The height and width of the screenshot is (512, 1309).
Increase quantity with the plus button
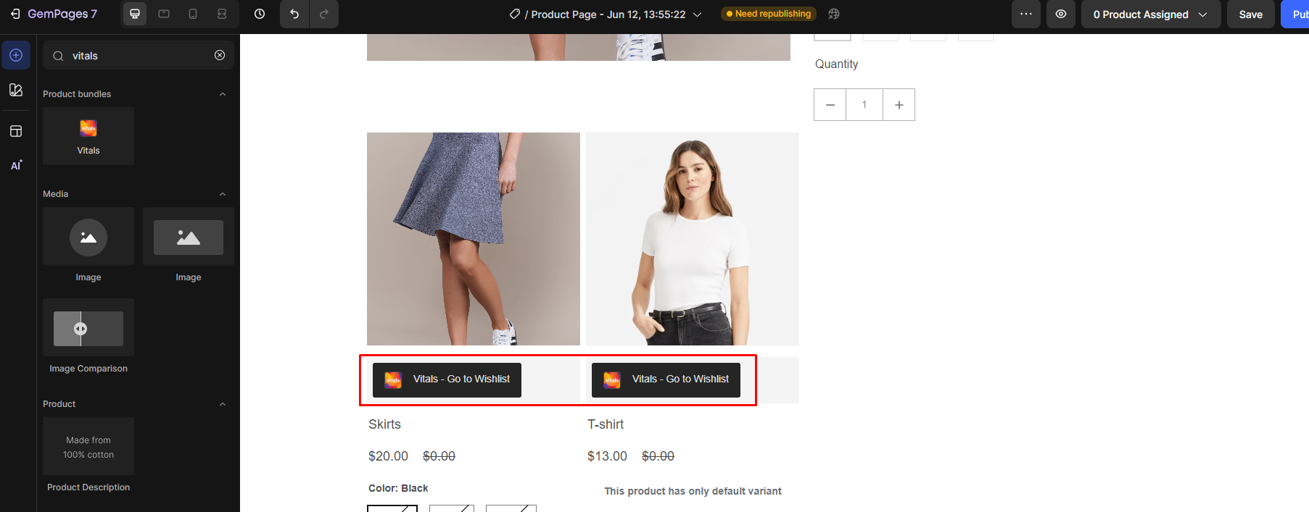pyautogui.click(x=899, y=105)
